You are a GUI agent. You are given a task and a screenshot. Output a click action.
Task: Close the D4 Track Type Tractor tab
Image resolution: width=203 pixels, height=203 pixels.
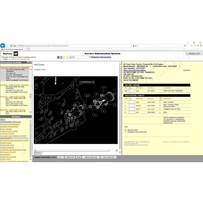tap(25, 49)
